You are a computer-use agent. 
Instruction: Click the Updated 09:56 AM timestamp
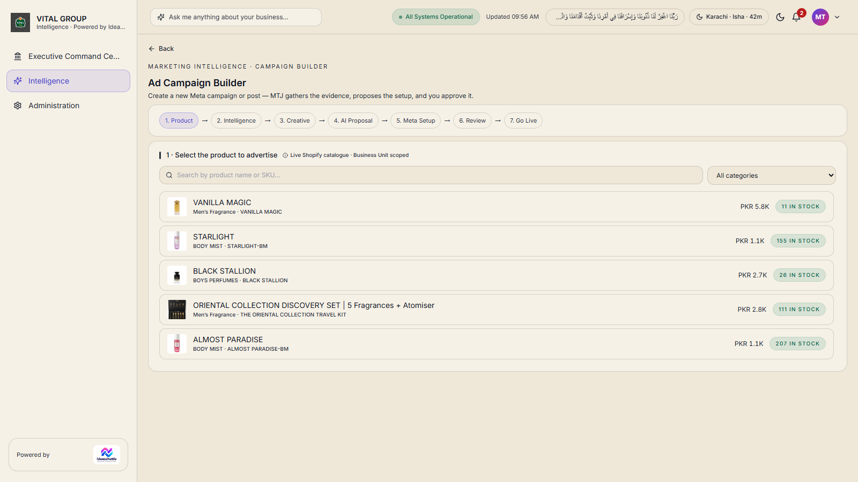512,17
